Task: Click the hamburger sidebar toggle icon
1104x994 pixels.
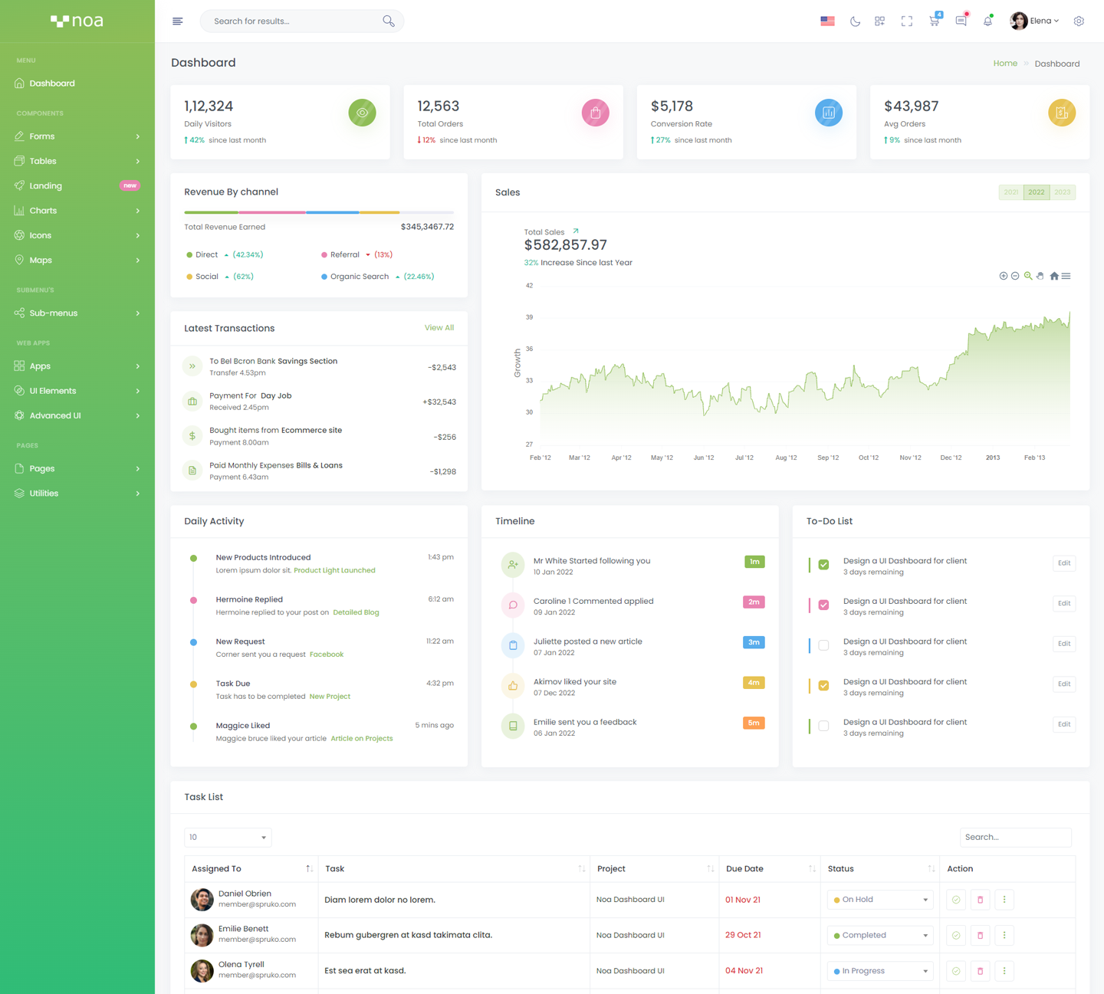Action: pyautogui.click(x=178, y=21)
